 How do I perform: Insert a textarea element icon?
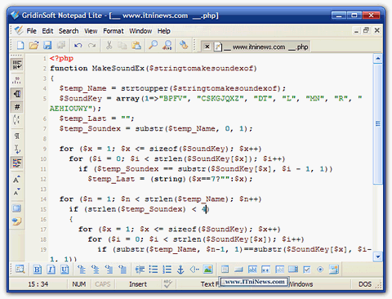279,270
